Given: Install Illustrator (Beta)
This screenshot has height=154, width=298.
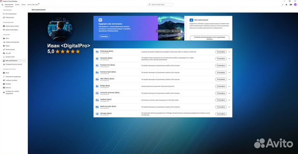Looking at the screenshot, I should [221, 59].
